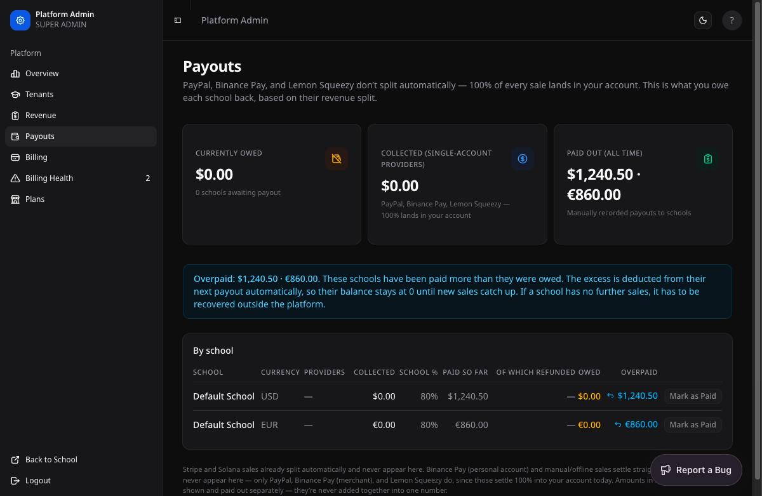Open the Plans page
The height and width of the screenshot is (496, 762).
tap(81, 199)
